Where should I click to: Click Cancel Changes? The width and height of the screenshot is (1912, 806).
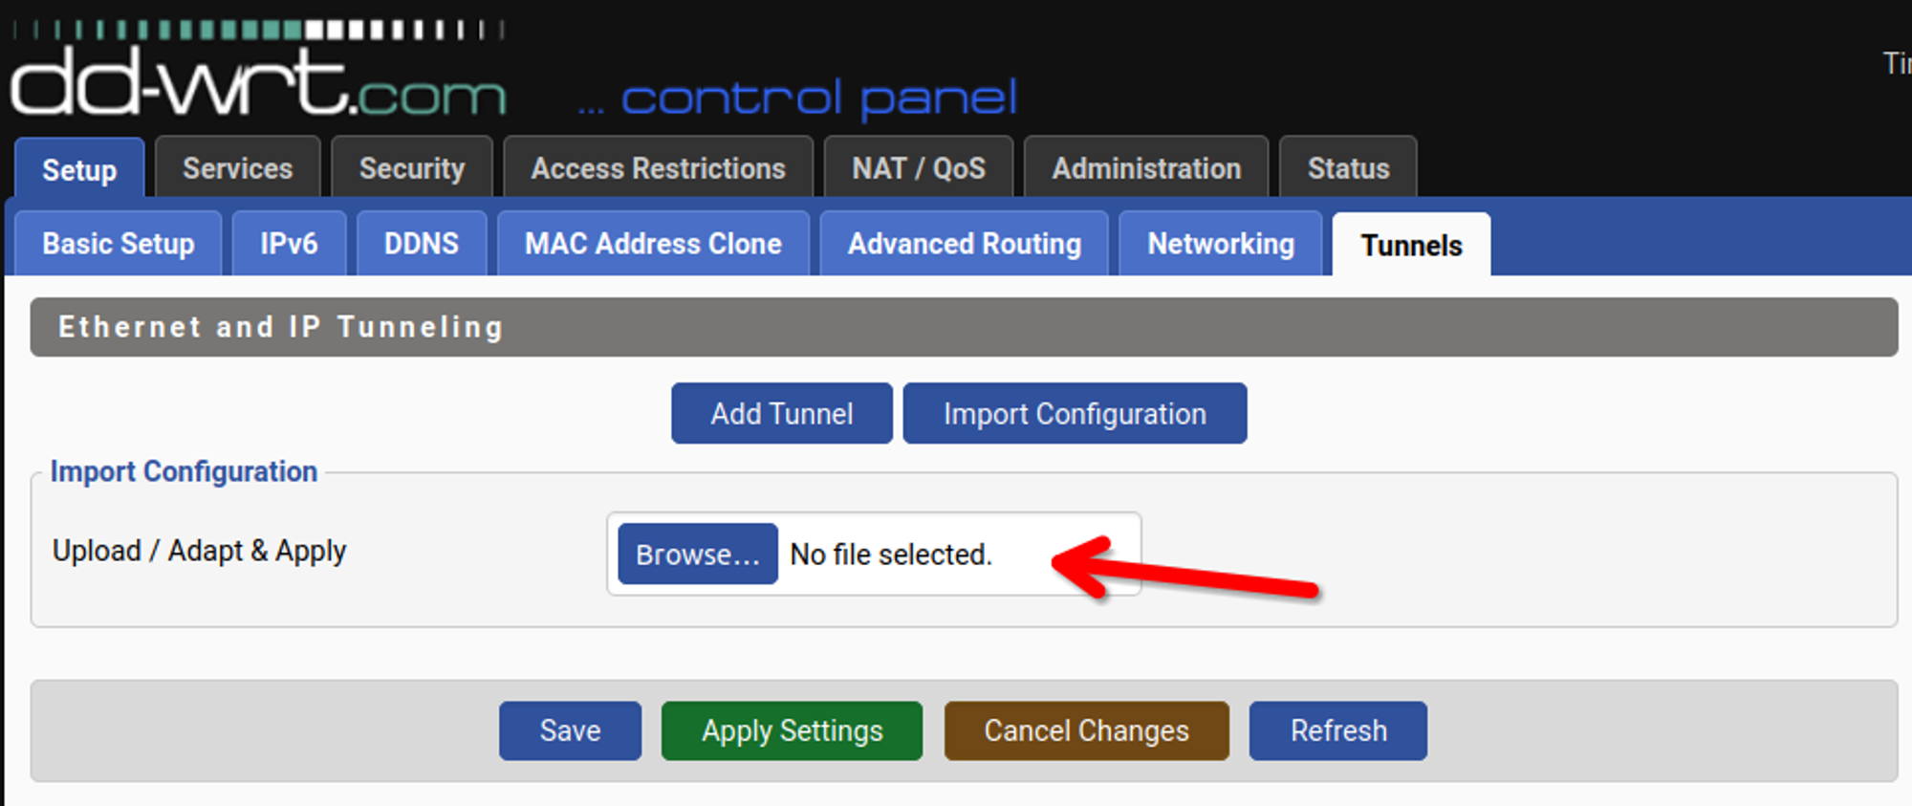click(x=1085, y=730)
